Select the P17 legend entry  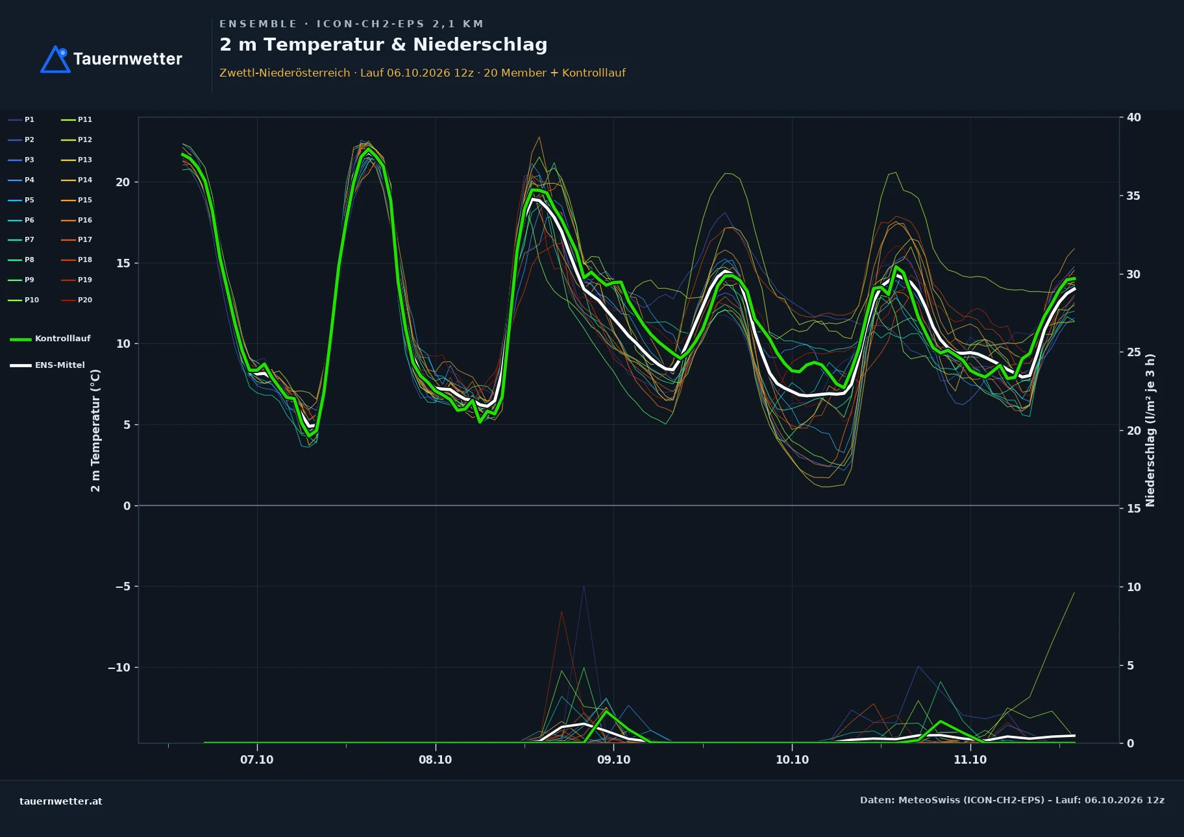click(x=77, y=239)
